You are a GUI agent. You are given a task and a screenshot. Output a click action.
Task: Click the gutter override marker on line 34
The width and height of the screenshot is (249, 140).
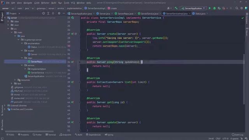(72, 62)
